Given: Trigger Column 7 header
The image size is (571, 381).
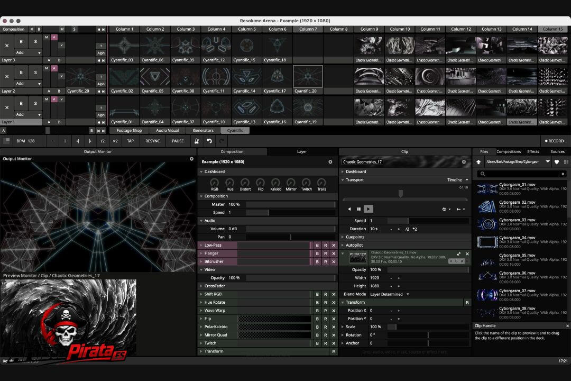Looking at the screenshot, I should coord(308,29).
